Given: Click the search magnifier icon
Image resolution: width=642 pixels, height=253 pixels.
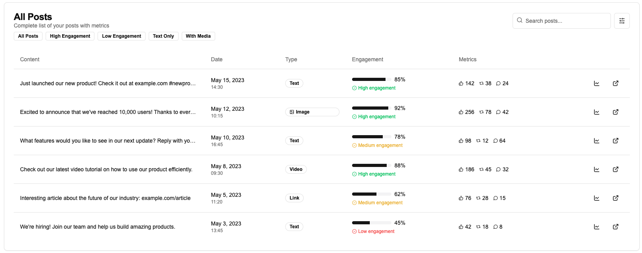Looking at the screenshot, I should (520, 20).
